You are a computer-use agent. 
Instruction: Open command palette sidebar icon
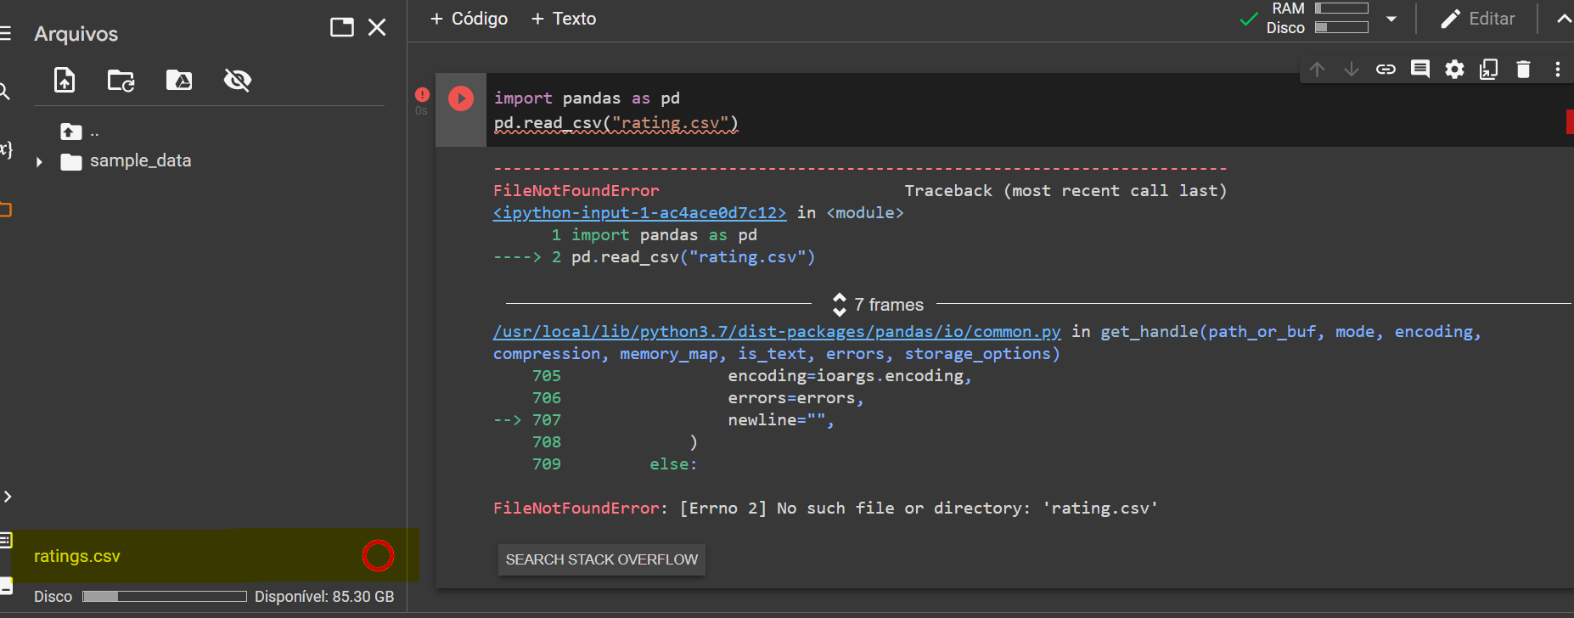(x=5, y=540)
